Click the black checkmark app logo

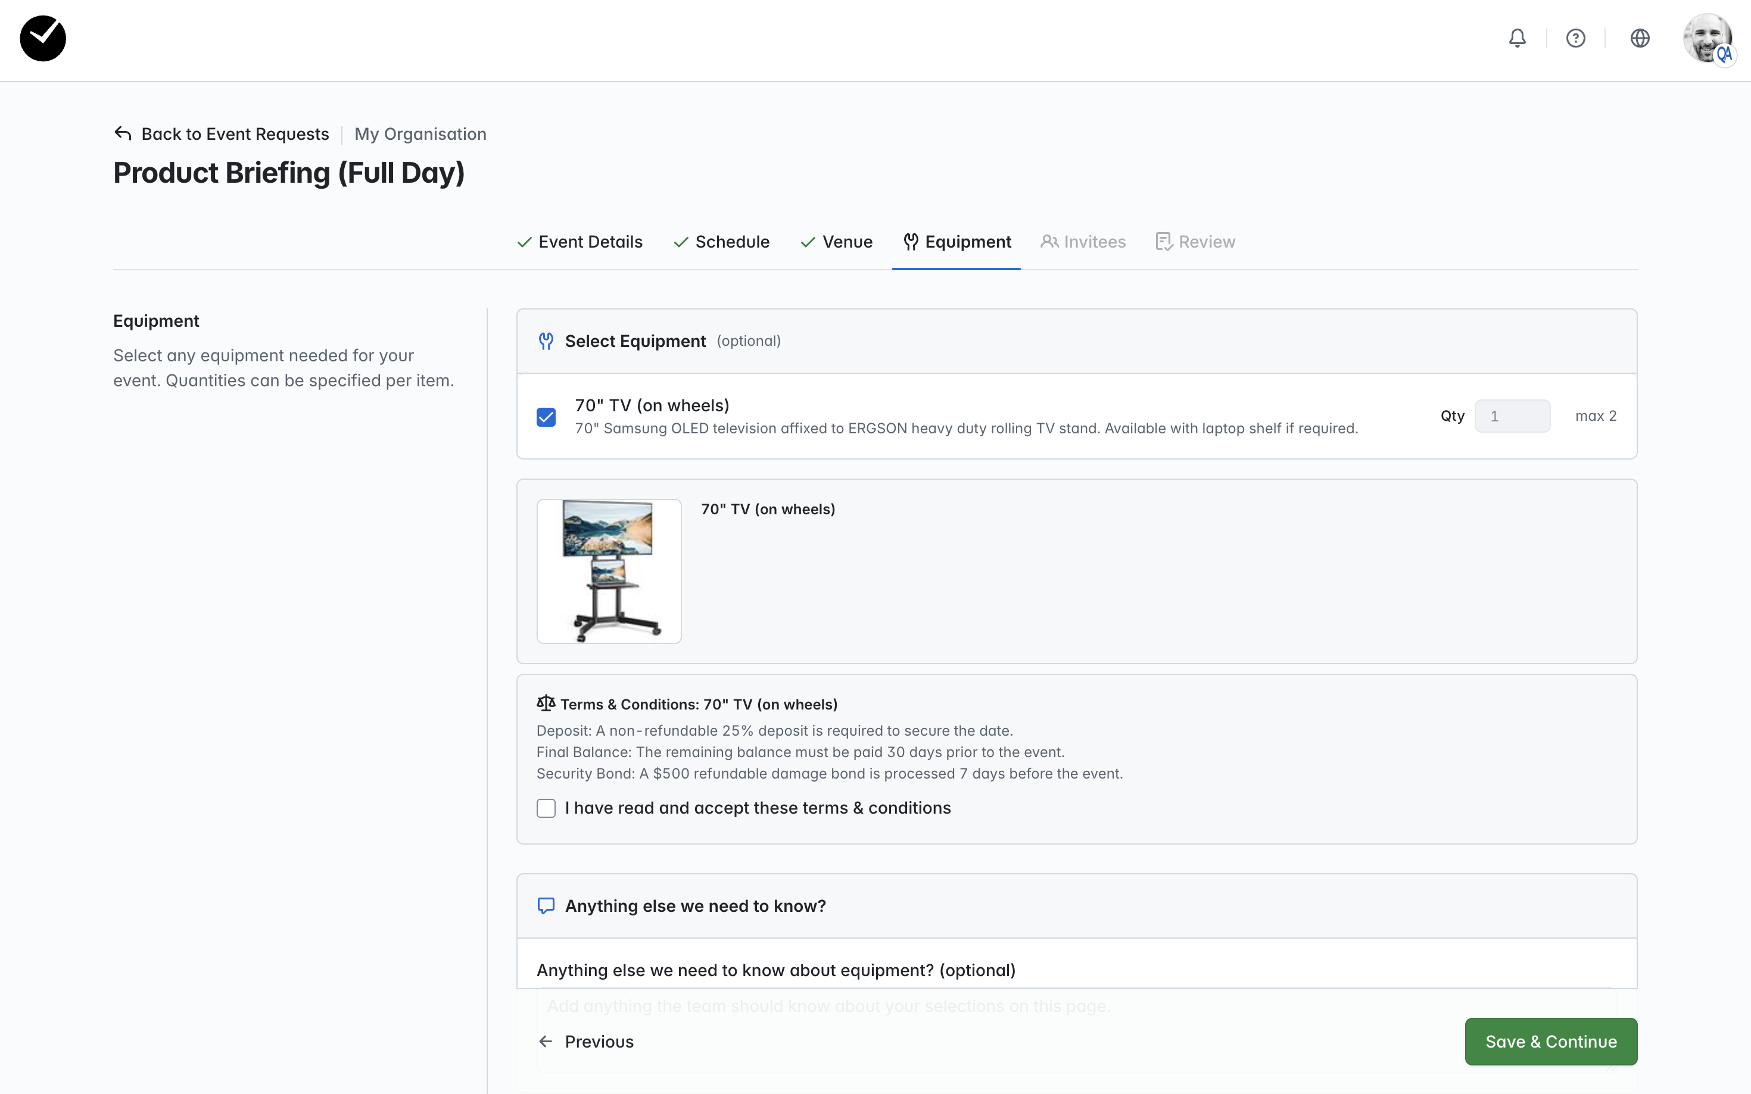coord(43,38)
